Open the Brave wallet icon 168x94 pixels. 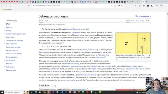point(157,6)
